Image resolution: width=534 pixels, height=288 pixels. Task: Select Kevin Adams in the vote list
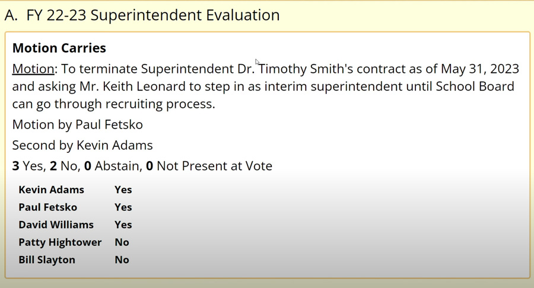[52, 190]
